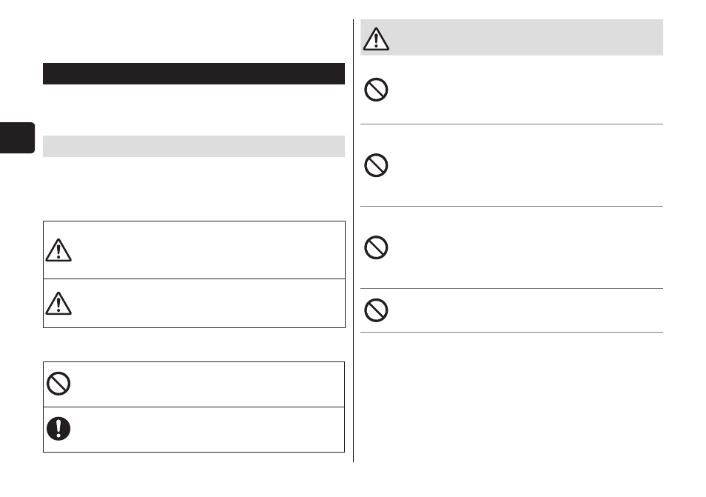
Task: Click the blank area beside the third right-column prohibition icon
Action: coord(527,247)
